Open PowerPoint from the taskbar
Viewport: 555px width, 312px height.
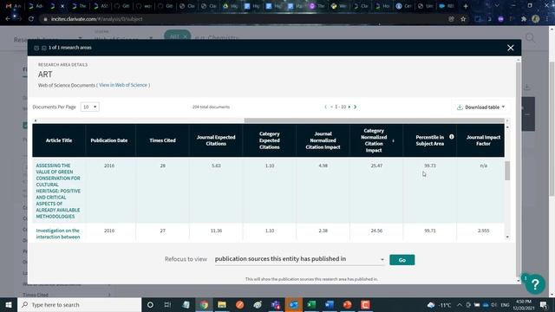pos(347,304)
